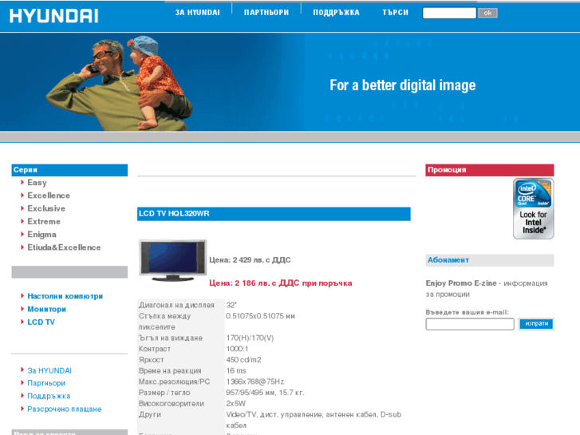Click the newsletter e-mail input field
Viewport: 580px width, 435px height.
pyautogui.click(x=470, y=324)
